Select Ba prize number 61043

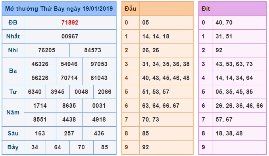pos(99,78)
